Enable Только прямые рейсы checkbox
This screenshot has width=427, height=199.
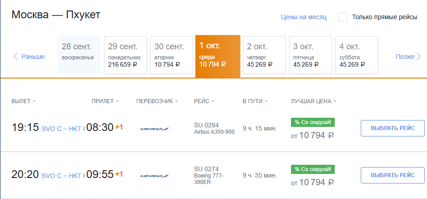tap(343, 17)
